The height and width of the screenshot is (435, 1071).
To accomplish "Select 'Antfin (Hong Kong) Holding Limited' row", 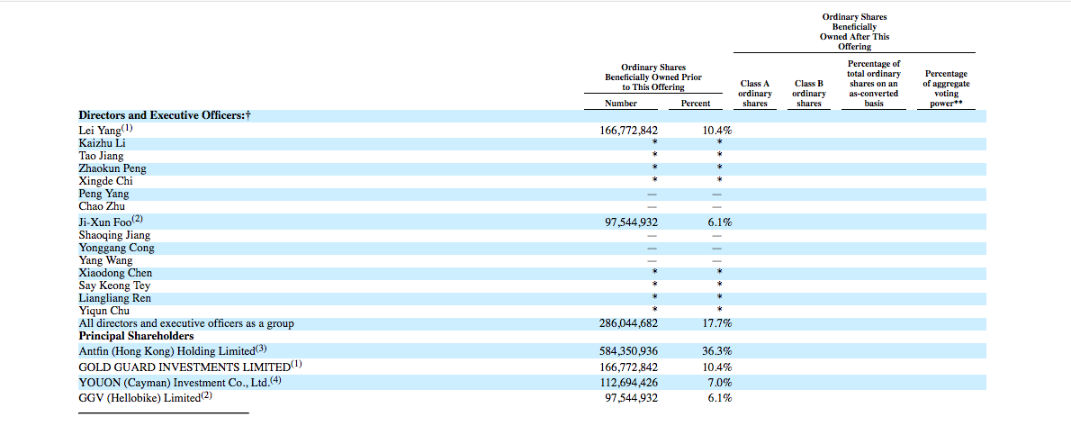I will pos(532,350).
